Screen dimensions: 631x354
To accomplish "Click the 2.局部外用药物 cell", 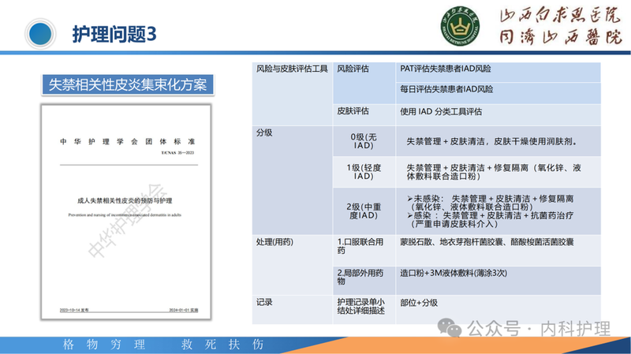I will (364, 281).
